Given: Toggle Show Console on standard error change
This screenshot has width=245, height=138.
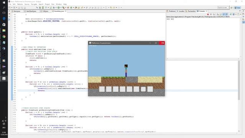Looking at the screenshot, I should 226,14.
